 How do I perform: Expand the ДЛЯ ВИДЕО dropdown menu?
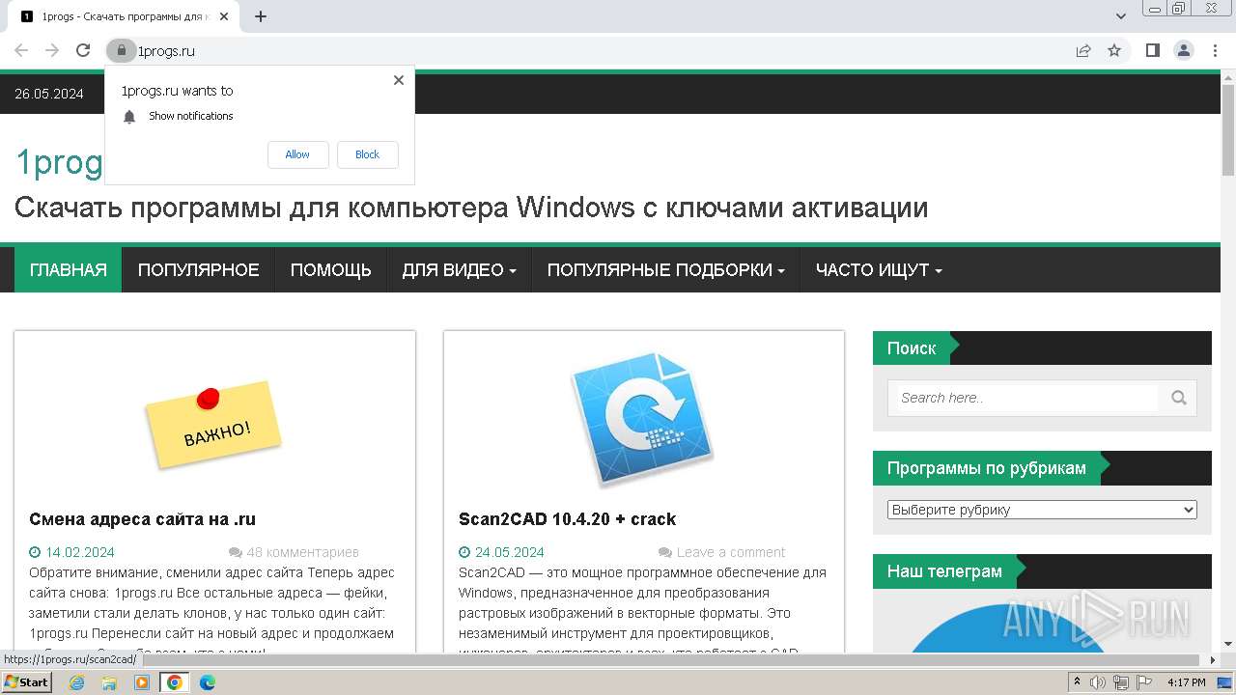(460, 270)
